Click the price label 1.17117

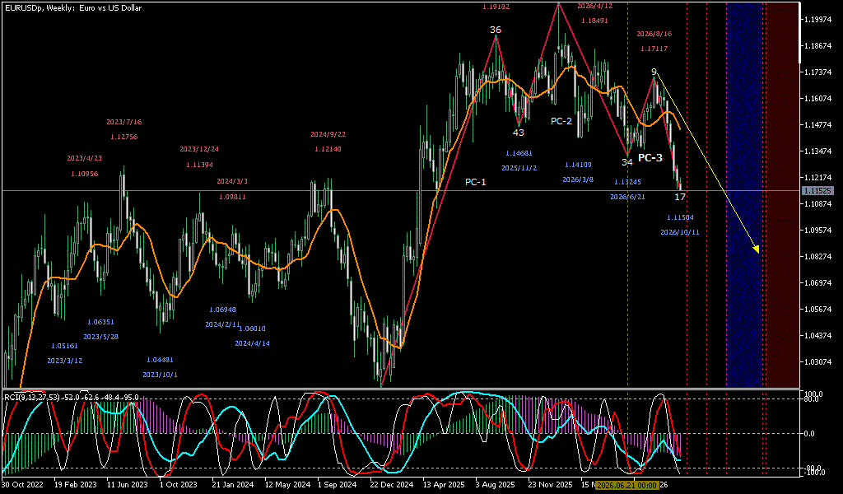(654, 49)
